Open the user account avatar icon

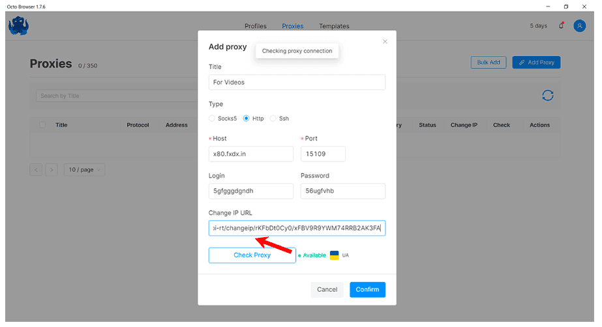(x=579, y=26)
